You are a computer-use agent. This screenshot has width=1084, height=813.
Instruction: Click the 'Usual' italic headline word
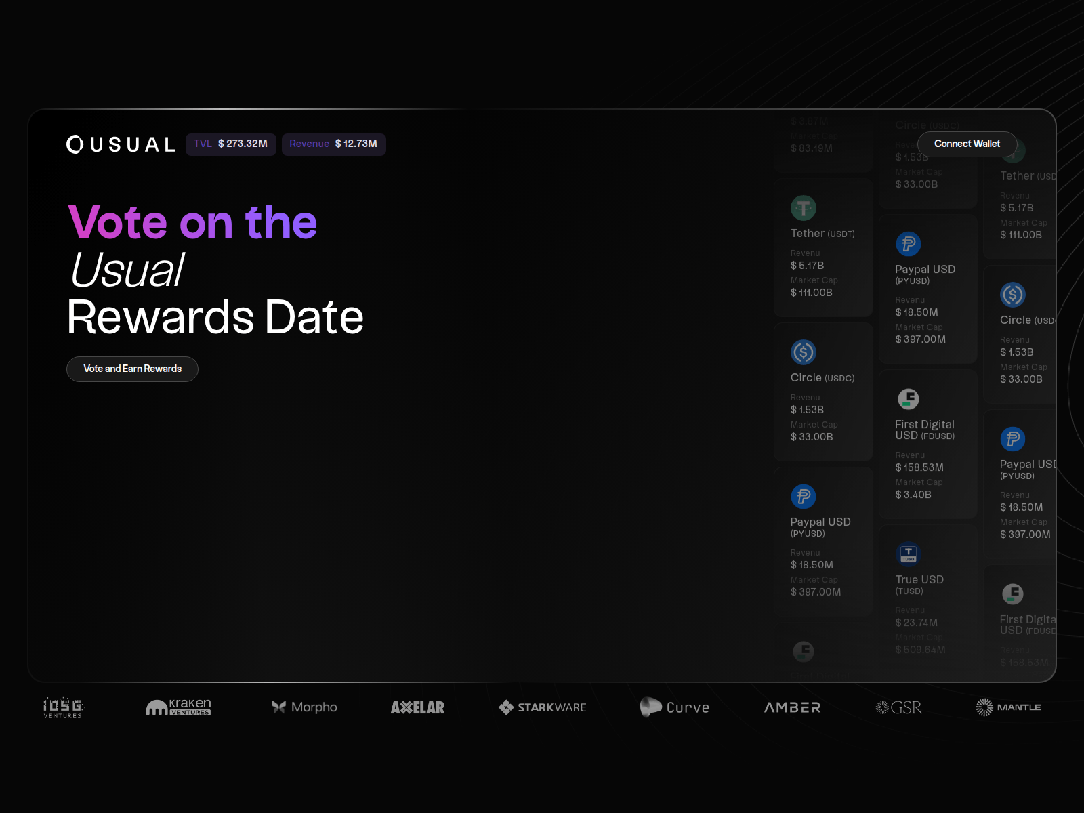coord(127,270)
